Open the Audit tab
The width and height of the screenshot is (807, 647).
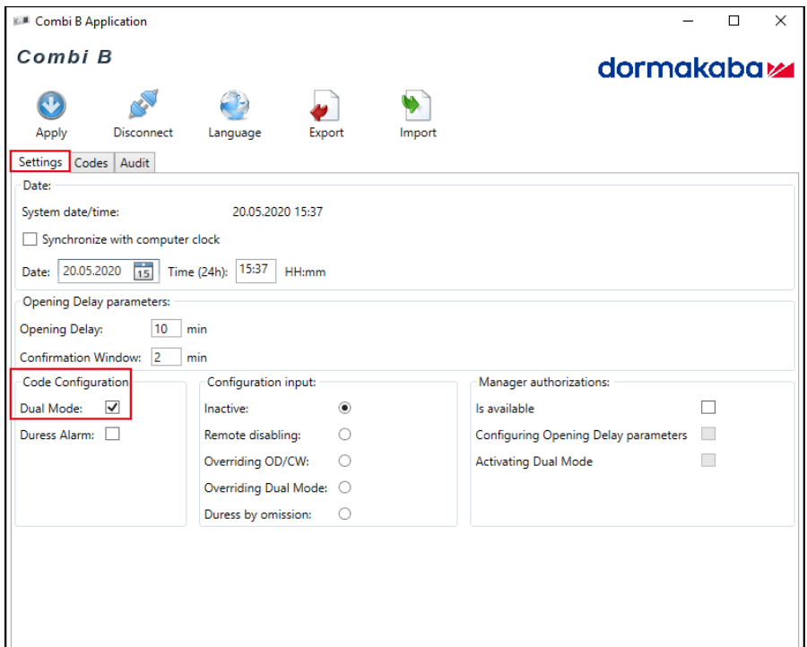[x=134, y=162]
